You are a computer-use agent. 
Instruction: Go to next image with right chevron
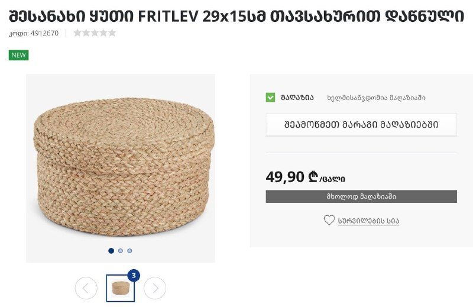coord(155,288)
